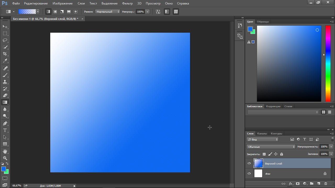Open the Режим blending mode dropdown
The image size is (335, 188).
click(108, 12)
